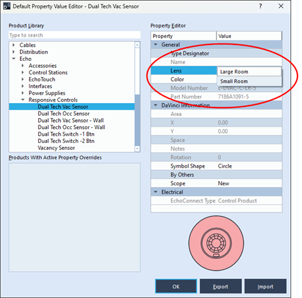The height and width of the screenshot is (298, 302).
Task: Click the sensor symbol preview image
Action: tap(216, 243)
